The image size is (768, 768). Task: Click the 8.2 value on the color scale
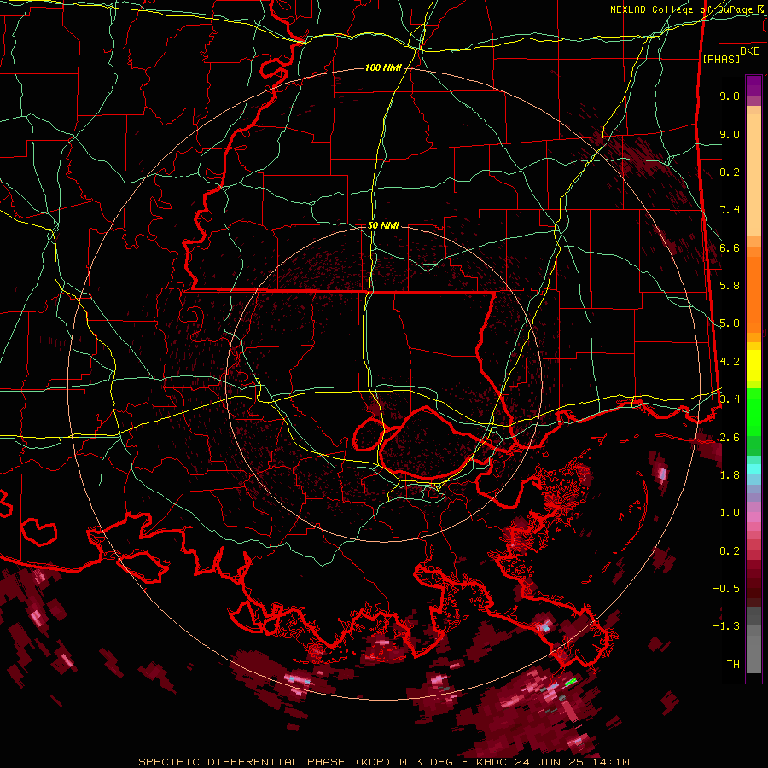point(730,172)
